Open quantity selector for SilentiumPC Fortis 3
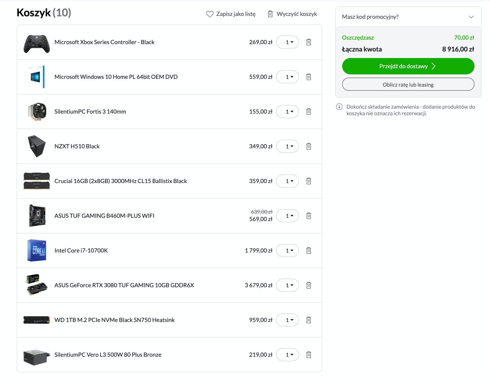This screenshot has height=380, width=490. (x=287, y=112)
